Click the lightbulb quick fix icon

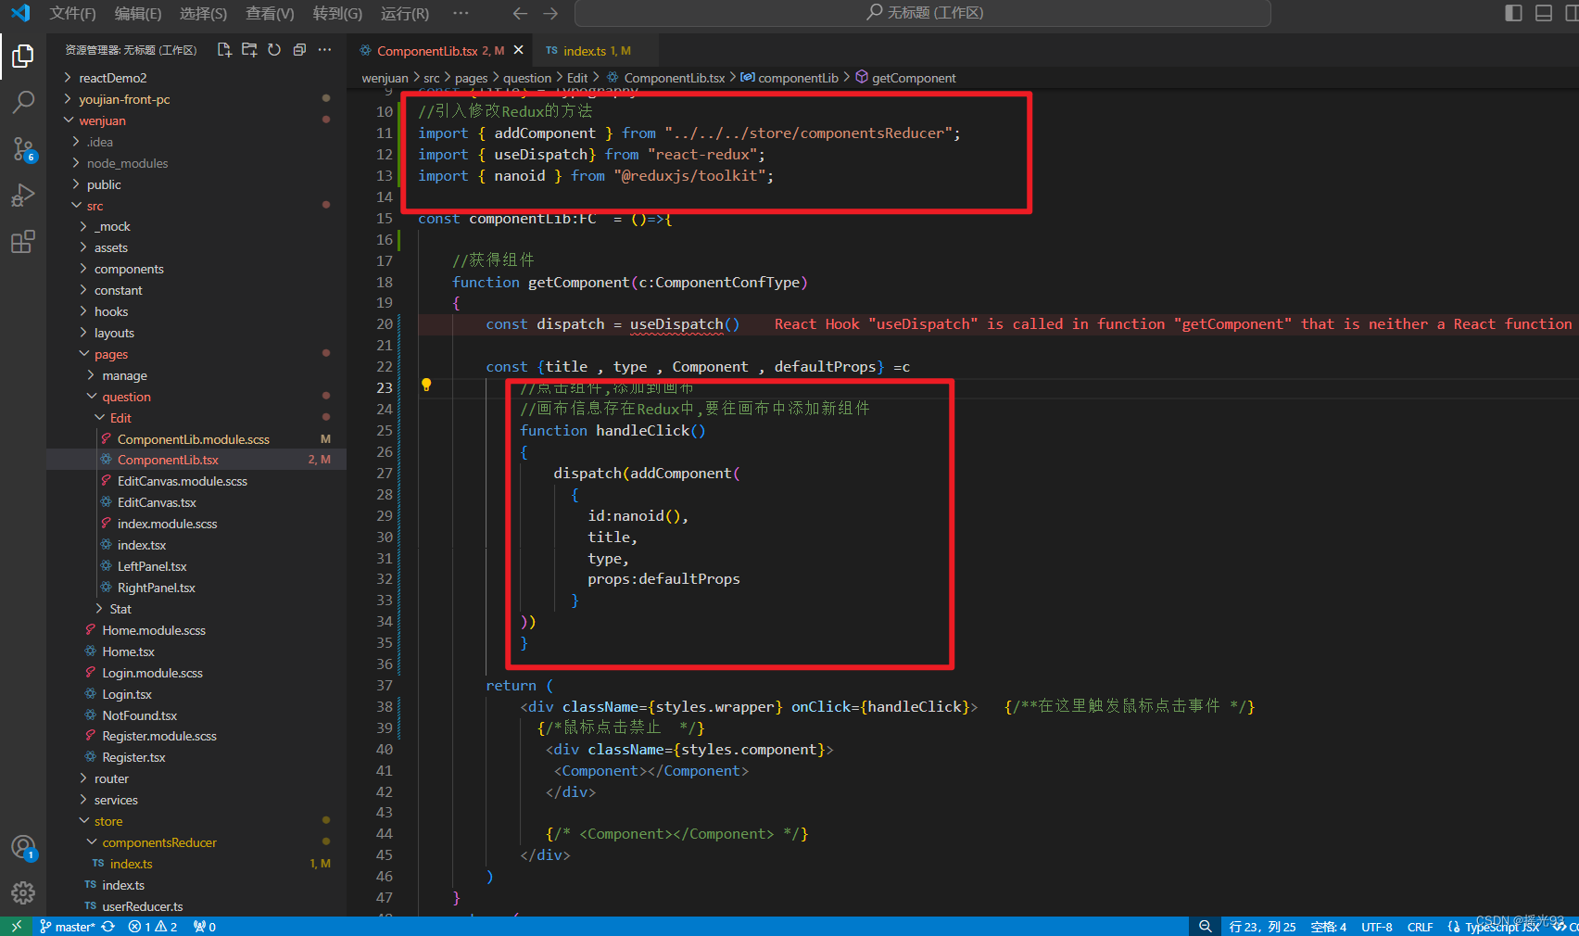coord(426,385)
